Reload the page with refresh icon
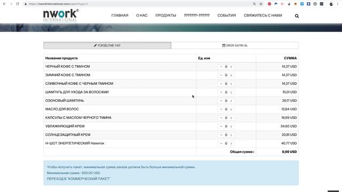This screenshot has width=342, height=192. coord(18,4)
